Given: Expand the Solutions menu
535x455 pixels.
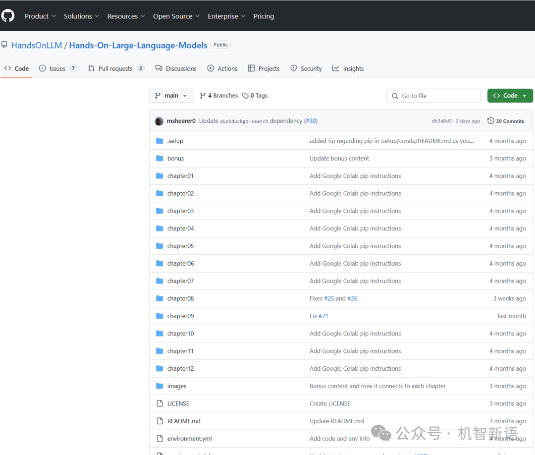Looking at the screenshot, I should [82, 16].
